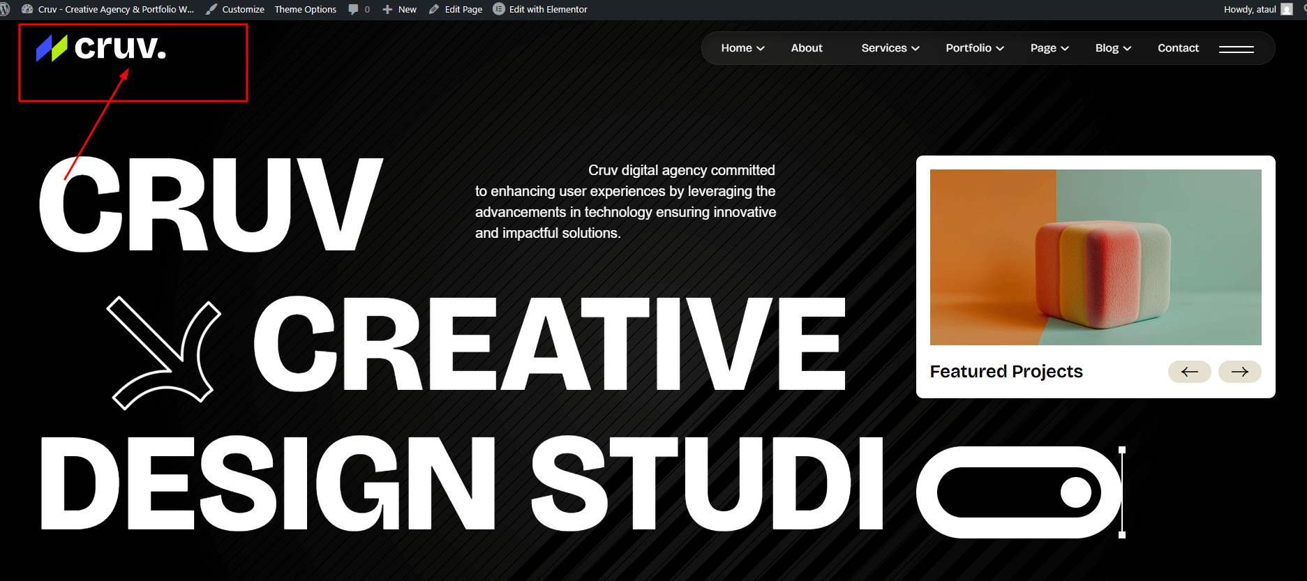The image size is (1307, 581).
Task: Open the featured project cube image
Action: coord(1096,257)
